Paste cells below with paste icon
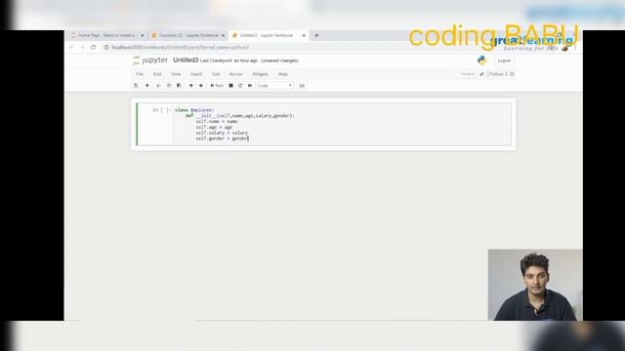Screen dimensions: 625x351 coord(179,86)
